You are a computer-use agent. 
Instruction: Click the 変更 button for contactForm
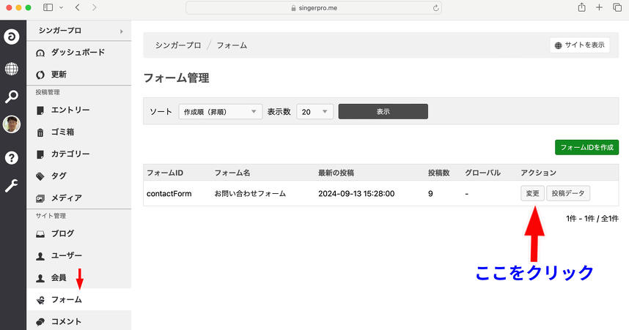531,193
